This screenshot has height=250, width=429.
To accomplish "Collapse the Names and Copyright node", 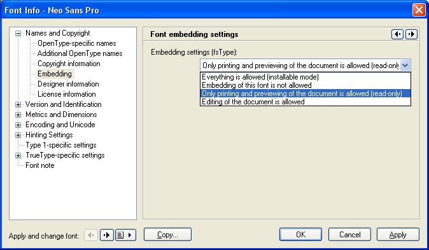I will (x=18, y=33).
